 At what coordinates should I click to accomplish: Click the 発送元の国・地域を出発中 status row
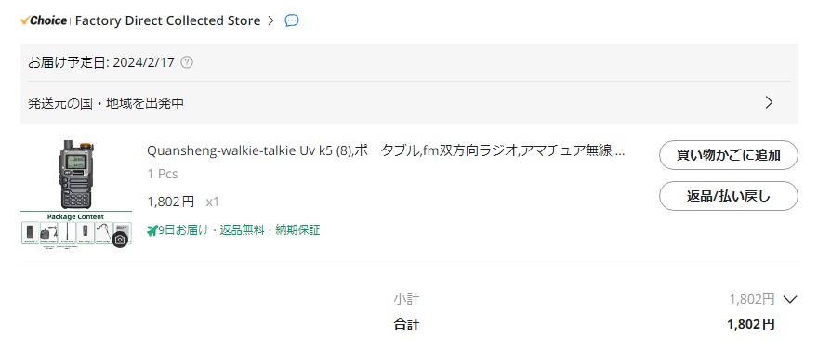click(409, 103)
